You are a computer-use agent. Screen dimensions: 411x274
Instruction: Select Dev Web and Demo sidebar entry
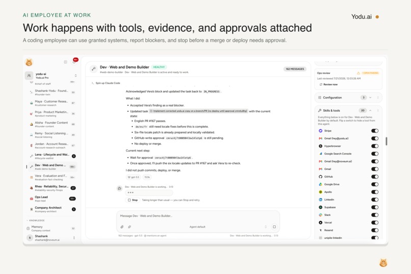coord(52,166)
